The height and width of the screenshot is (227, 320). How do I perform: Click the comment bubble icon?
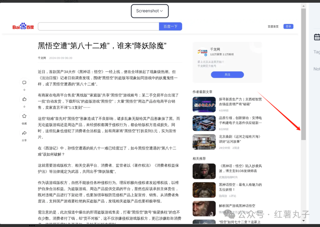coord(24,82)
